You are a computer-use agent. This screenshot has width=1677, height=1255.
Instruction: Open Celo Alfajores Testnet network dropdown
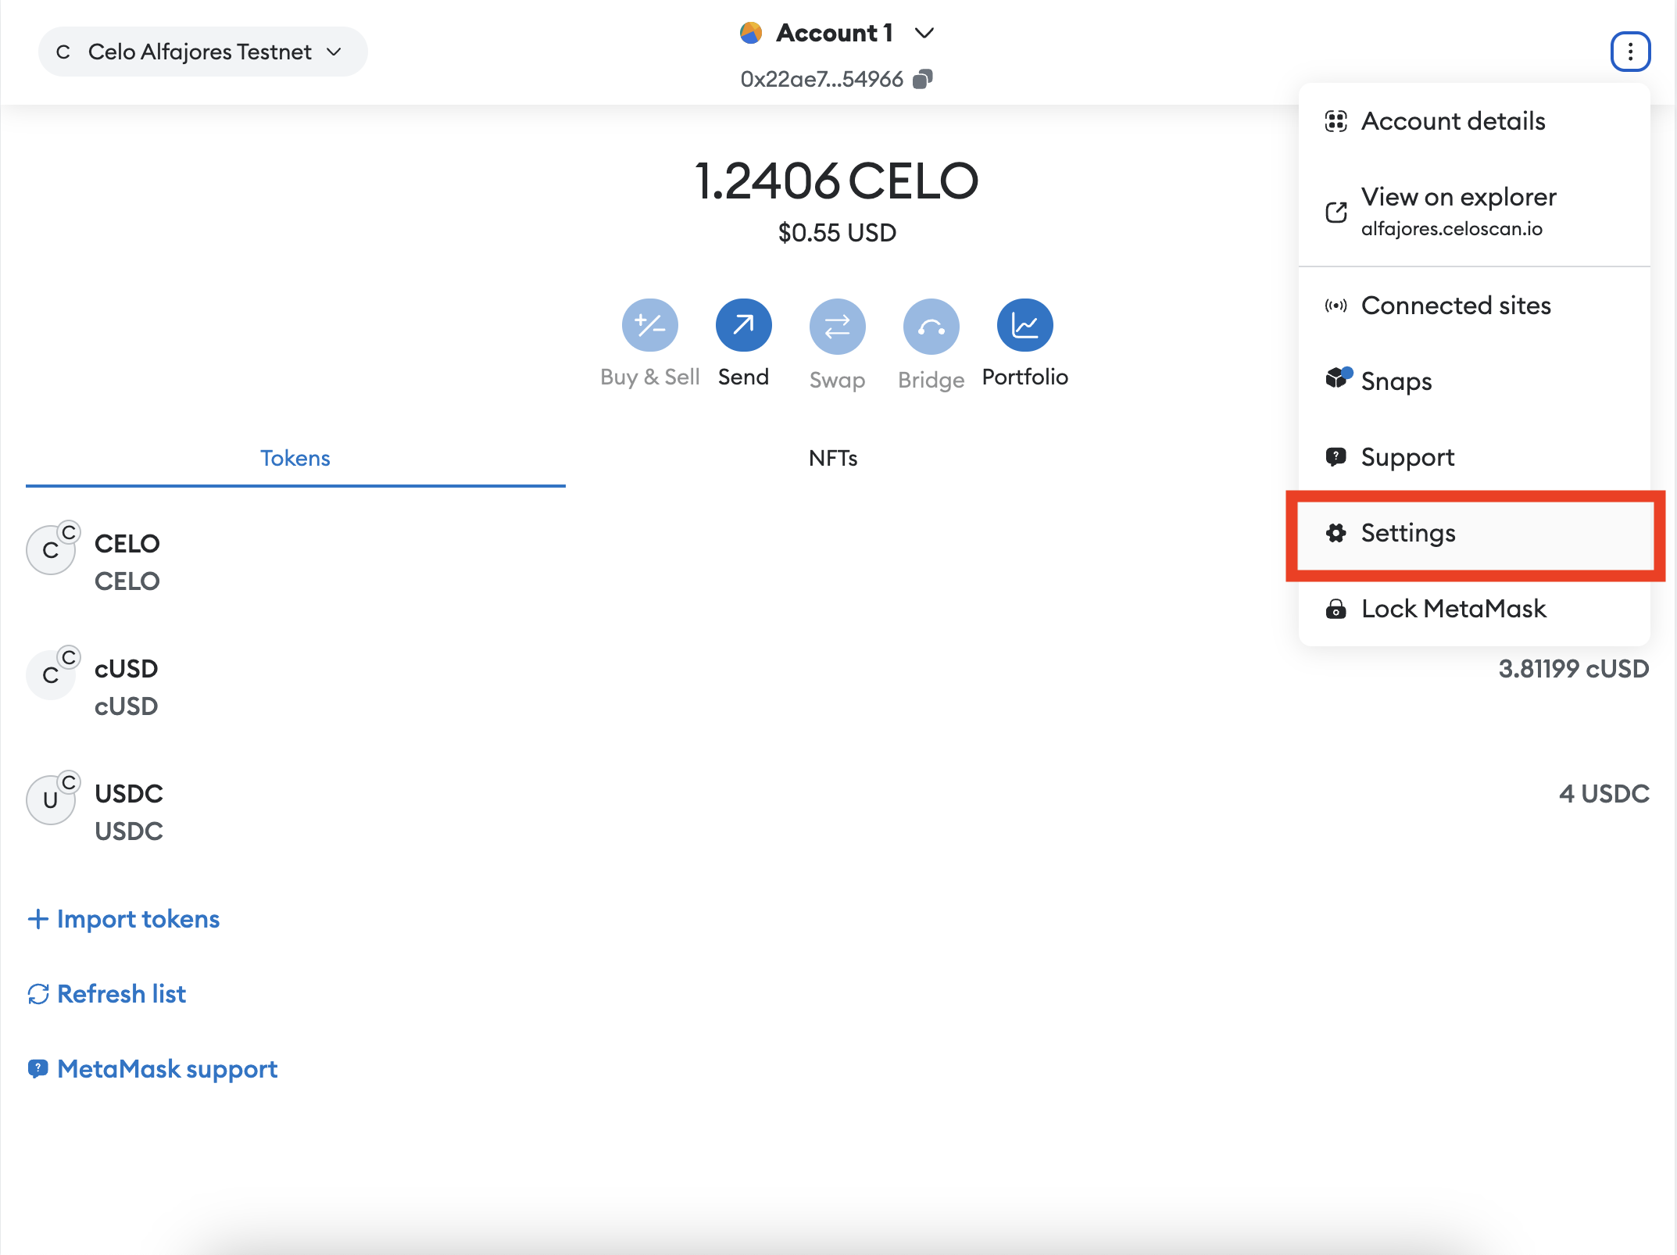pyautogui.click(x=202, y=52)
